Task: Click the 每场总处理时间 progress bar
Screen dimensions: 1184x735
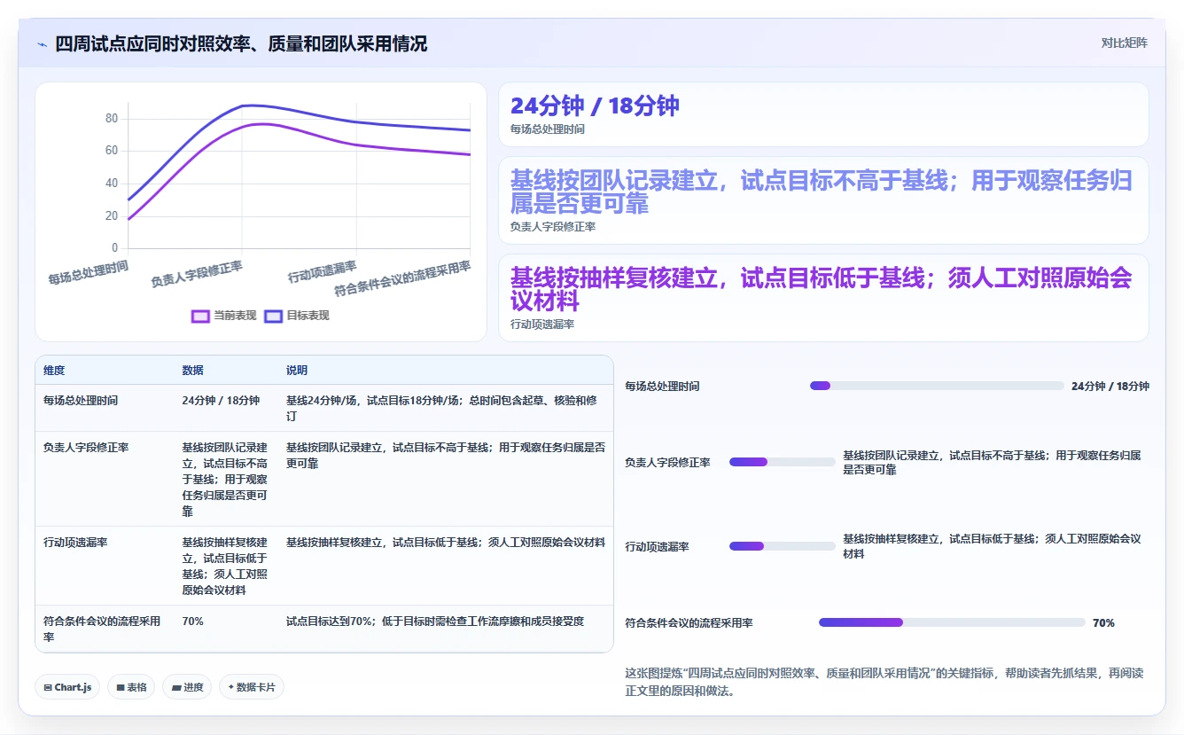Action: coord(937,386)
